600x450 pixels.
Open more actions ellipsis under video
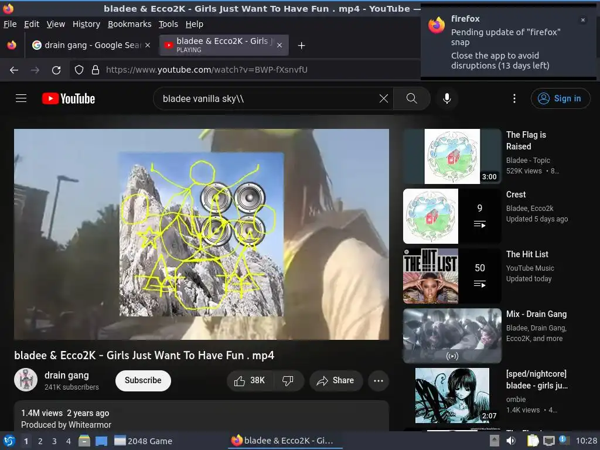tap(378, 380)
